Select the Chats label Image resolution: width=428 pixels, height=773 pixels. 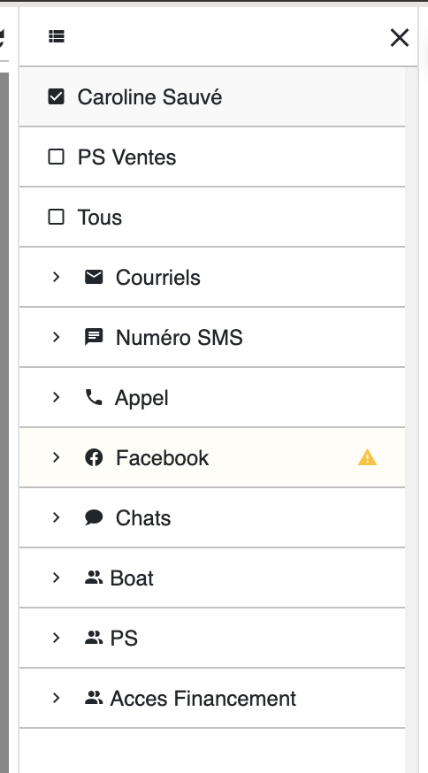tap(143, 518)
